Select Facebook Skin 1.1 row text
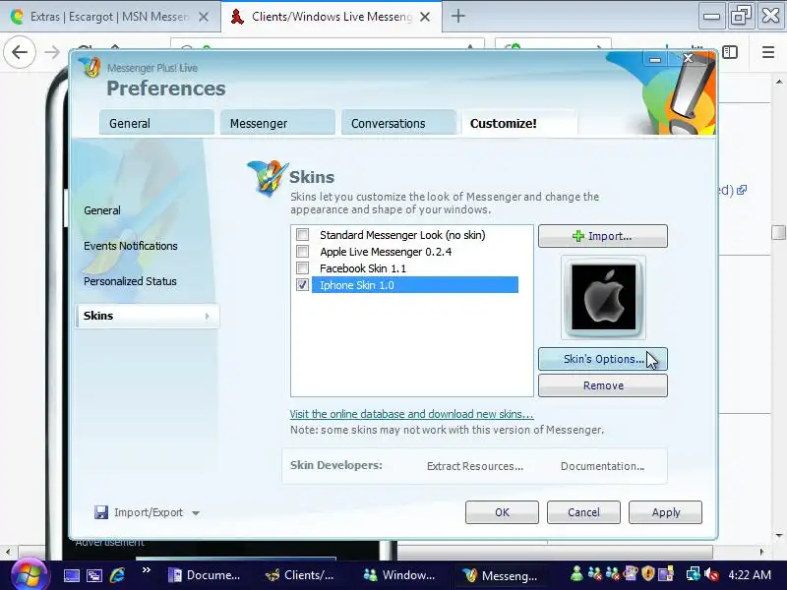The height and width of the screenshot is (590, 787). 363,268
